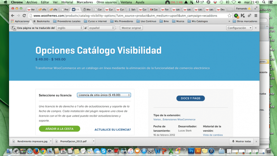
Task: Close the translation bar
Action: (256, 28)
